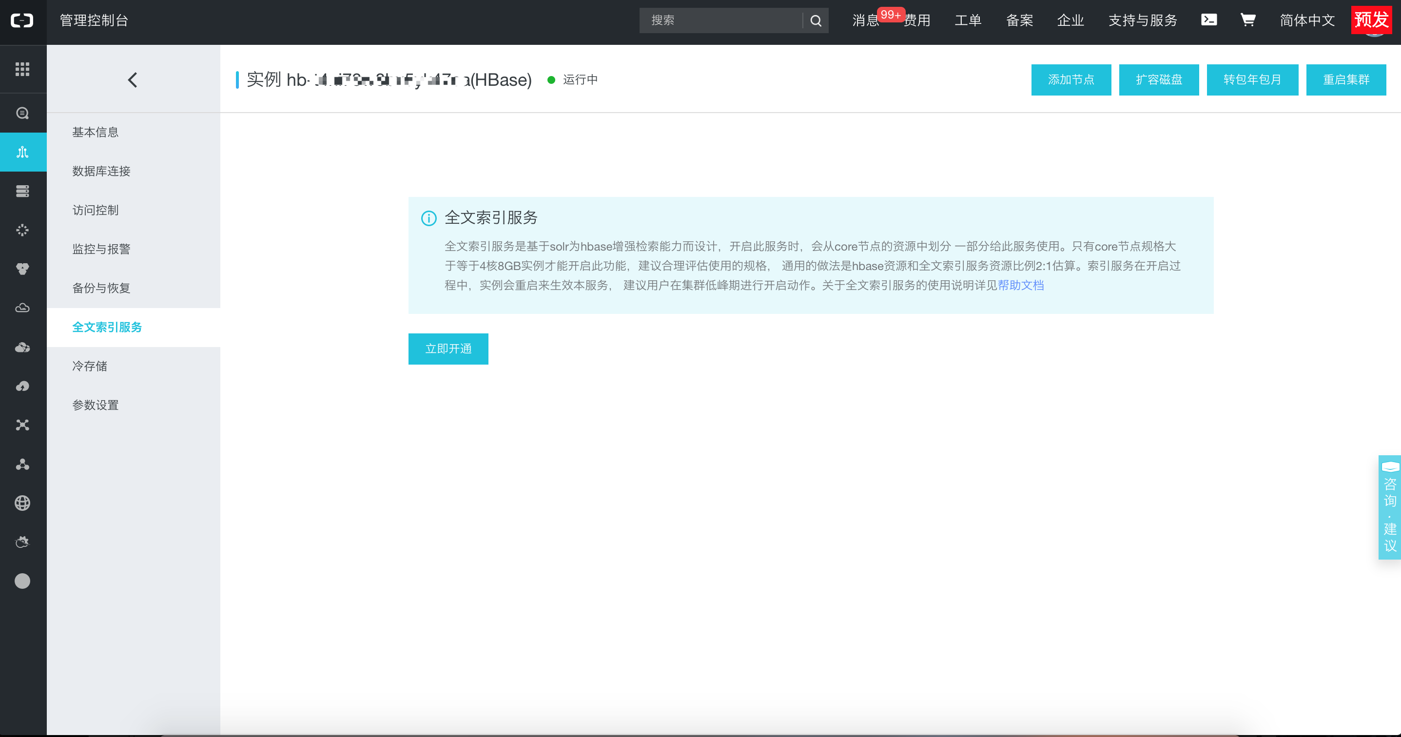The height and width of the screenshot is (737, 1401).
Task: Click the 重启集群 restart cluster button
Action: [1346, 79]
